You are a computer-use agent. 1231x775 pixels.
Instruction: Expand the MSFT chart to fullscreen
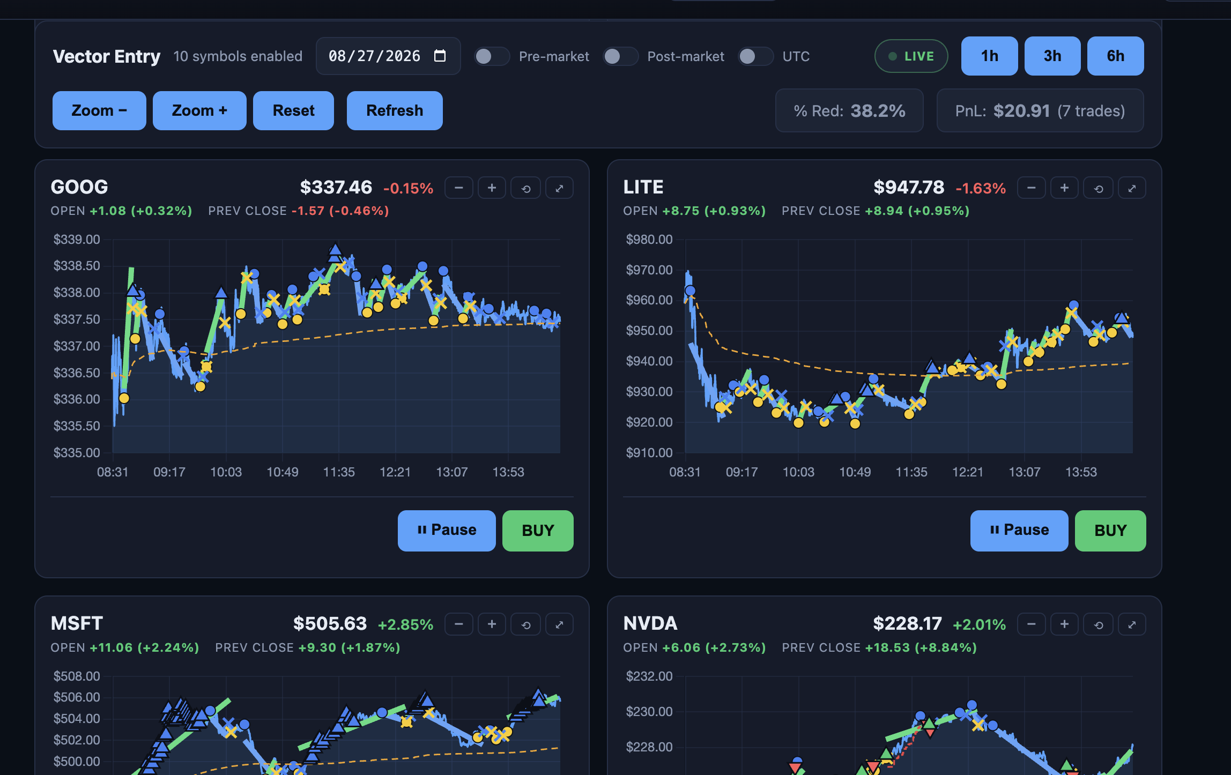click(x=559, y=624)
